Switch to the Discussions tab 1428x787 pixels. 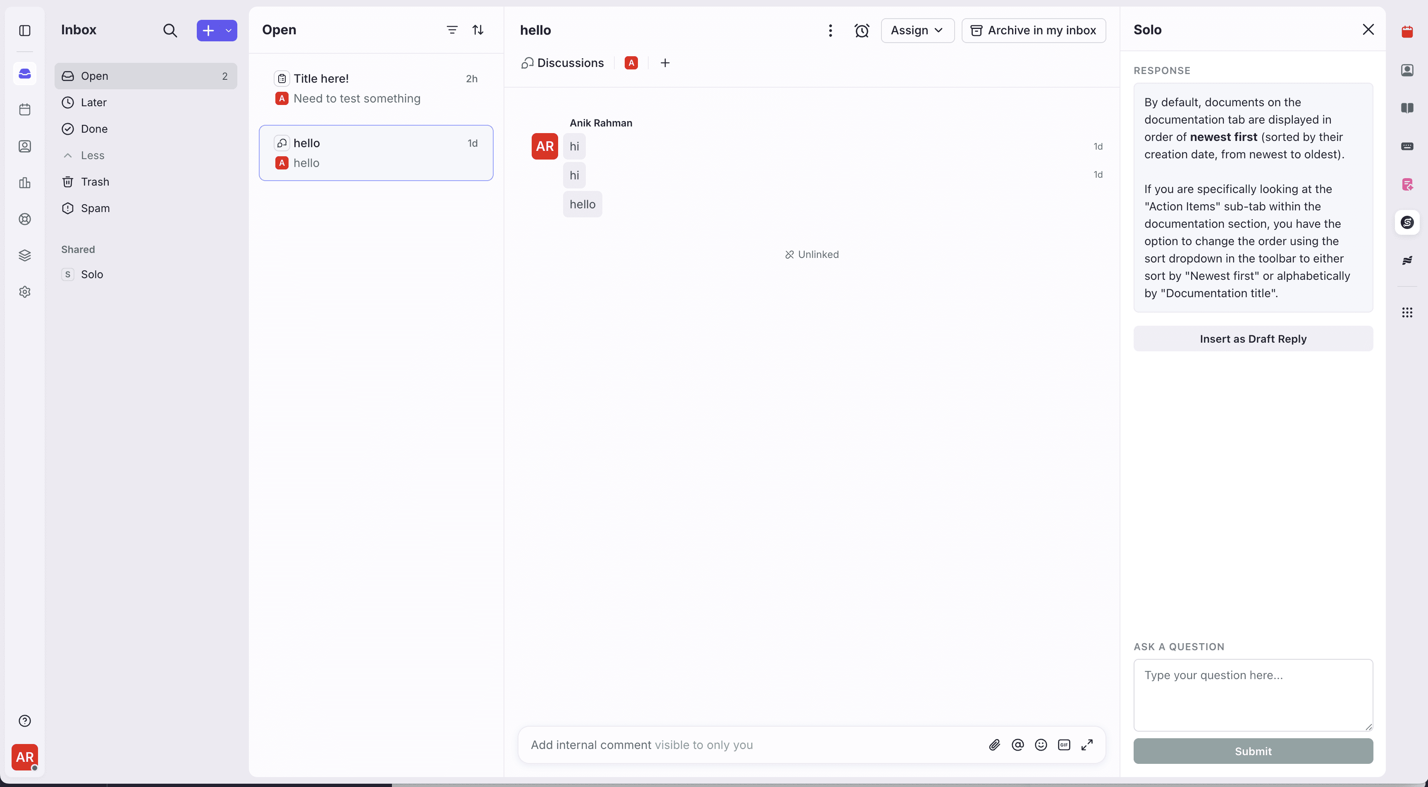(562, 63)
